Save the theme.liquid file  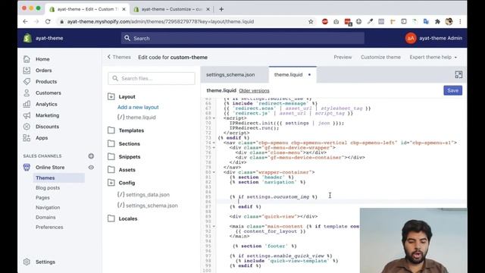point(452,90)
